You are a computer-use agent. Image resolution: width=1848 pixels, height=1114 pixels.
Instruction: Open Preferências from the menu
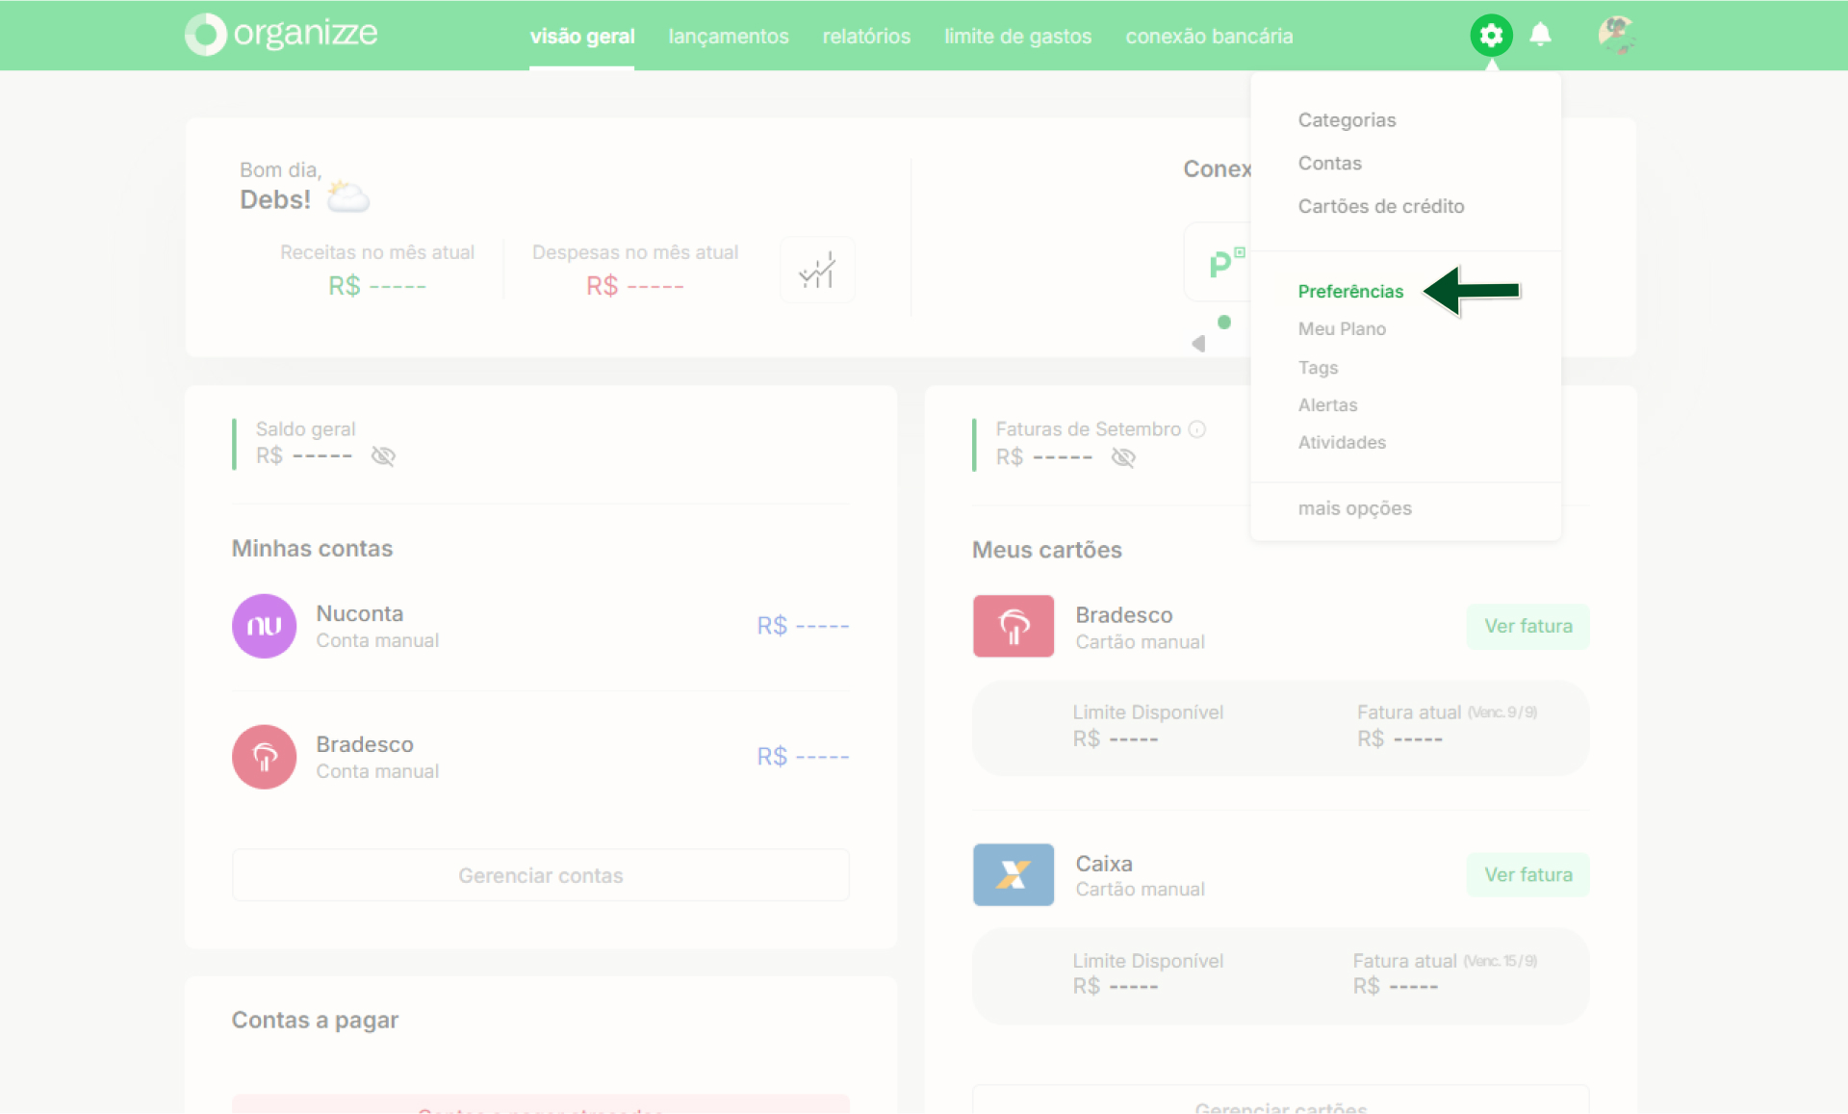(1350, 292)
